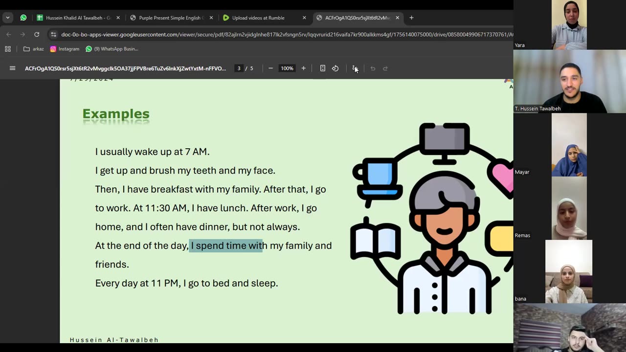Open the WhatsApp Business bookmark
This screenshot has width=626, height=352.
click(112, 49)
